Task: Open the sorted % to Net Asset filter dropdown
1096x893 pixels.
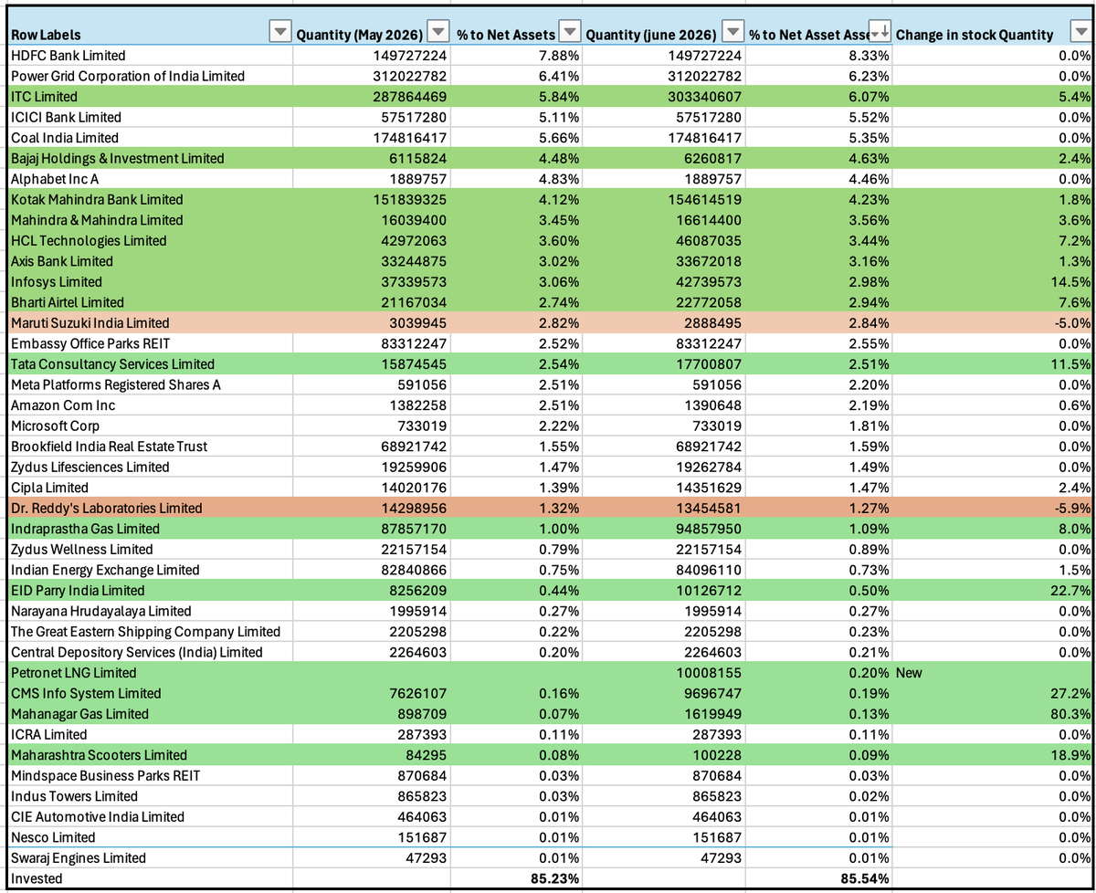Action: pos(880,34)
